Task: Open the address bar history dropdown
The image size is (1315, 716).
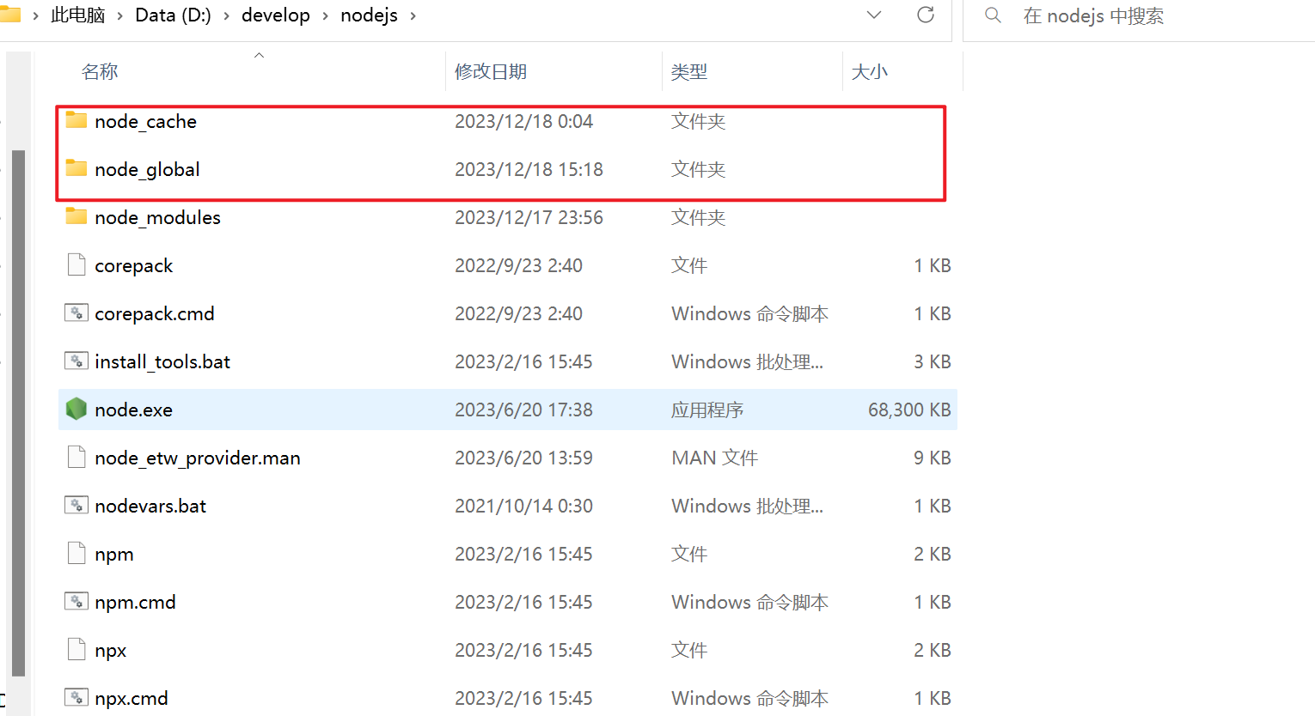Action: point(874,15)
